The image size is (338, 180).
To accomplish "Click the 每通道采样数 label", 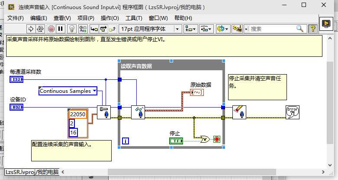I will (x=26, y=72).
